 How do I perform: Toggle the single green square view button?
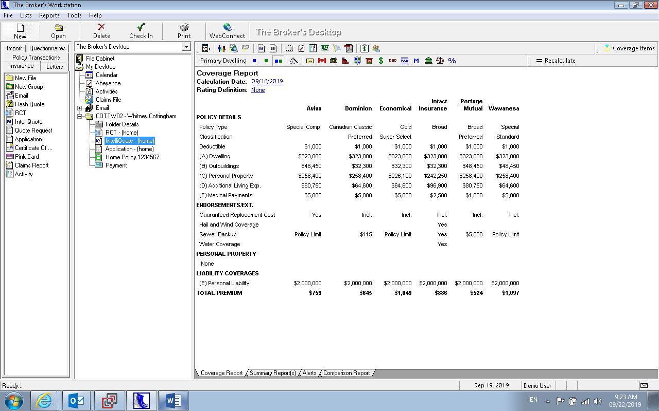pyautogui.click(x=266, y=61)
